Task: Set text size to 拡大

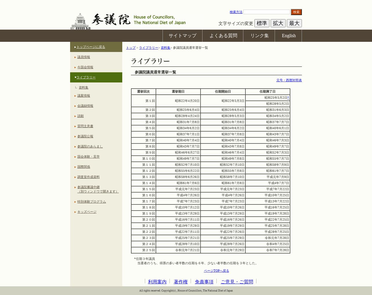Action: point(278,23)
